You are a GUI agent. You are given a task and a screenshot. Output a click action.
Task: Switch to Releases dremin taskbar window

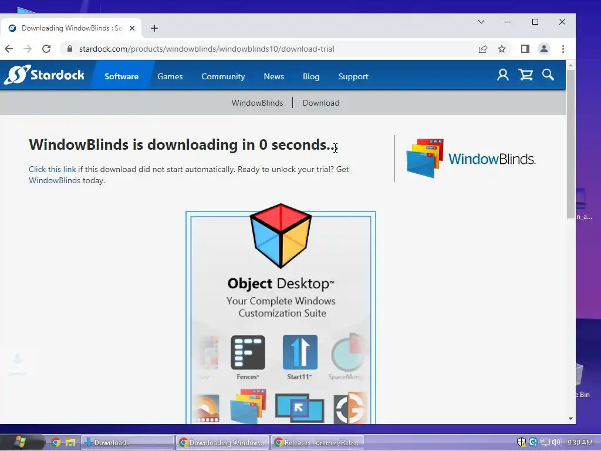[317, 442]
